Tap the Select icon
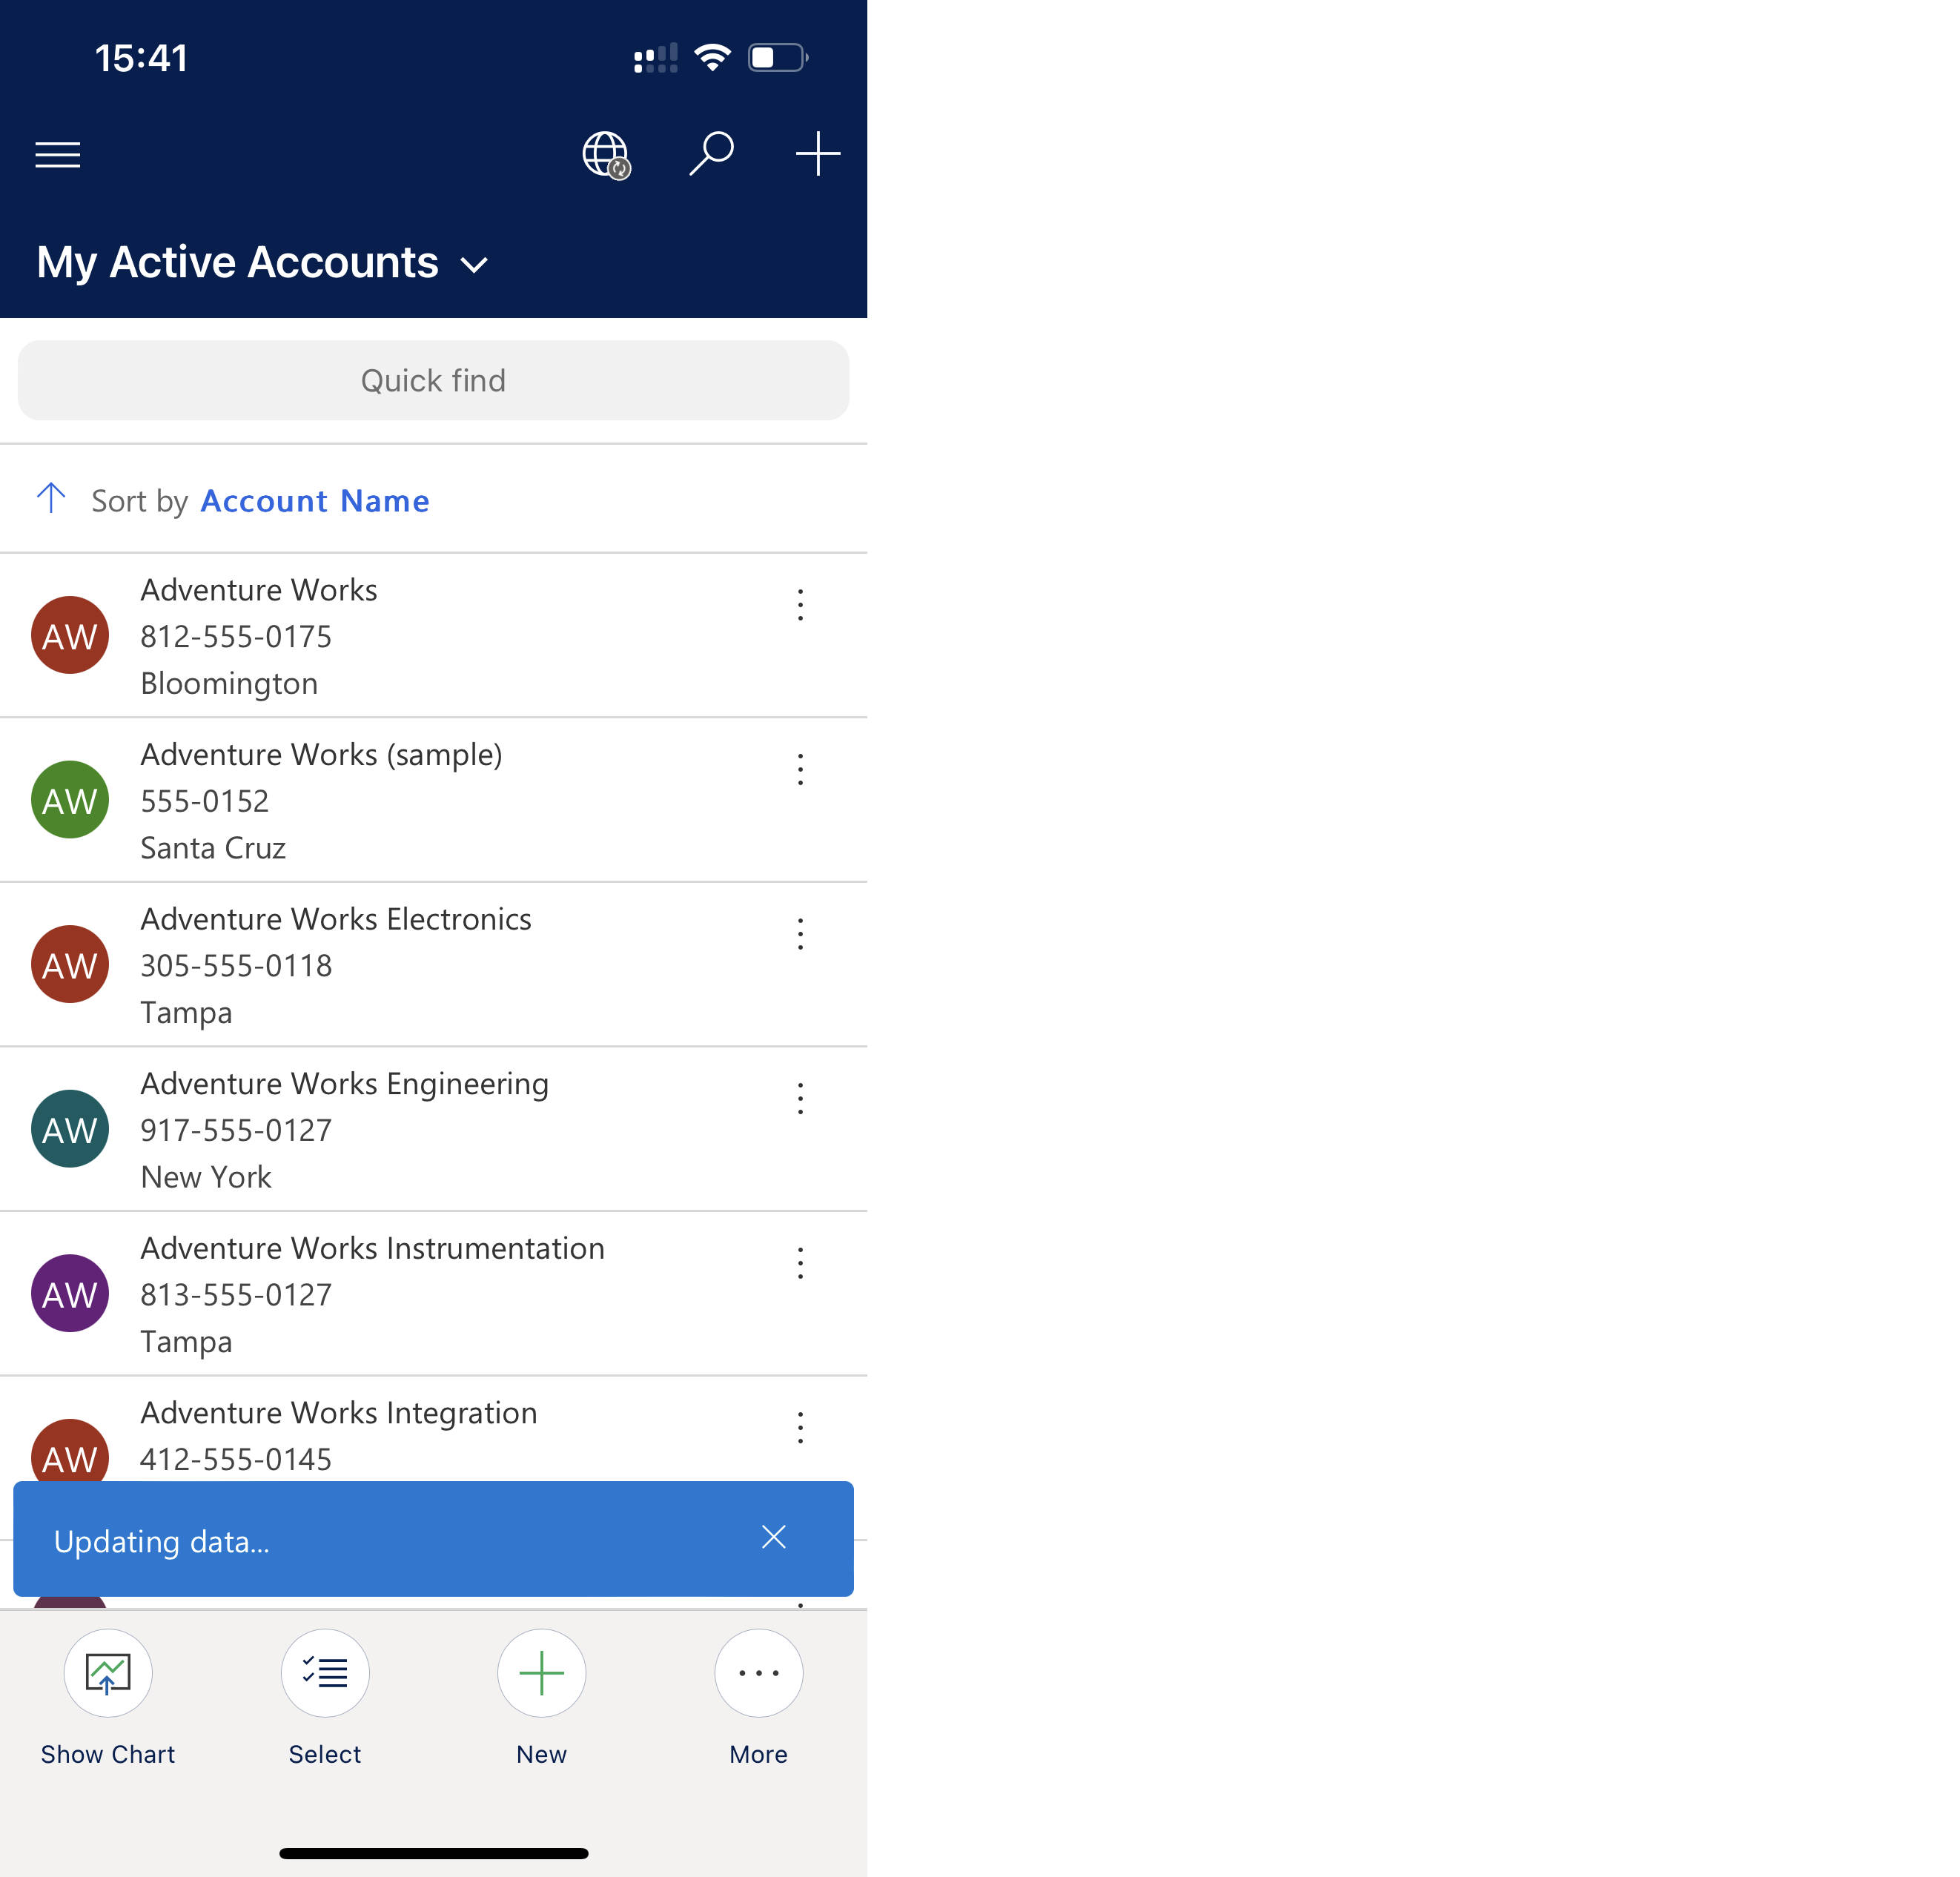Viewport: 1960px width, 1877px height. click(x=324, y=1672)
